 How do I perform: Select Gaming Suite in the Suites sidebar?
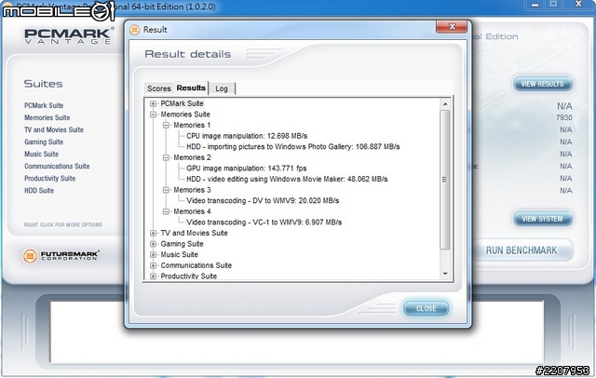44,142
